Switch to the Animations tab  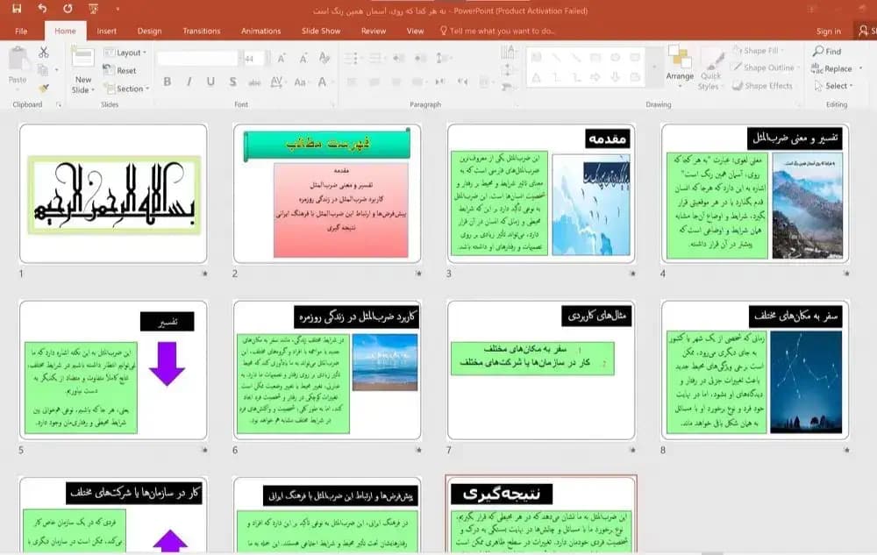coord(260,31)
